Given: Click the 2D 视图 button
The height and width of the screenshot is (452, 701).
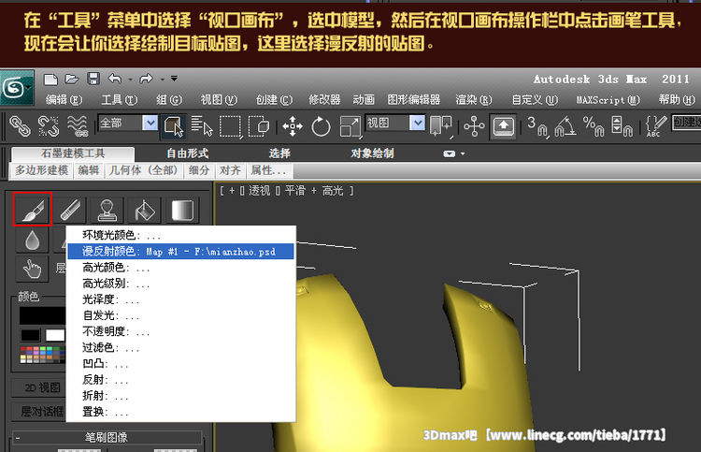Looking at the screenshot, I should tap(40, 387).
